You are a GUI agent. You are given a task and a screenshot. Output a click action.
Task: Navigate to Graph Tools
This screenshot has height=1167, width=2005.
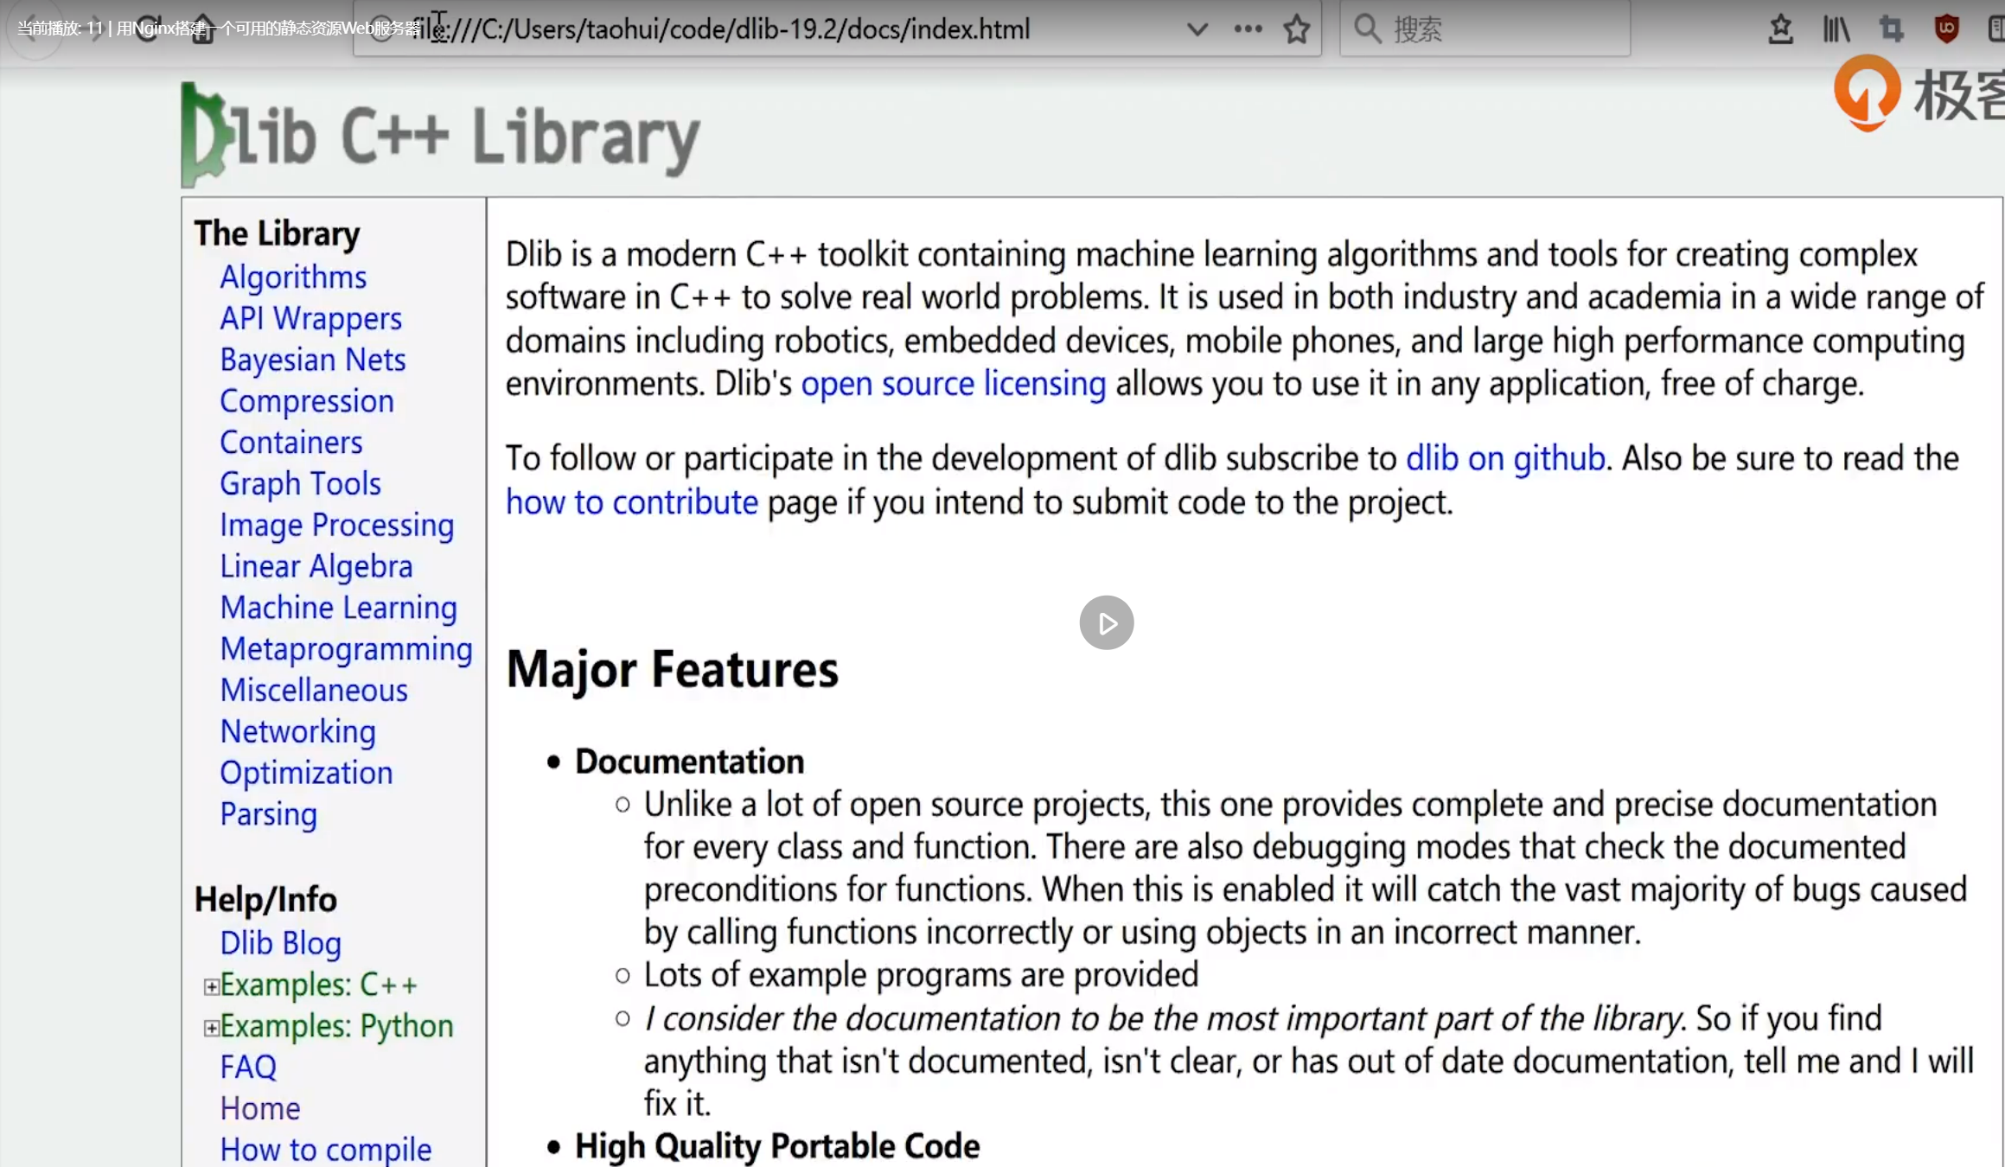coord(300,484)
